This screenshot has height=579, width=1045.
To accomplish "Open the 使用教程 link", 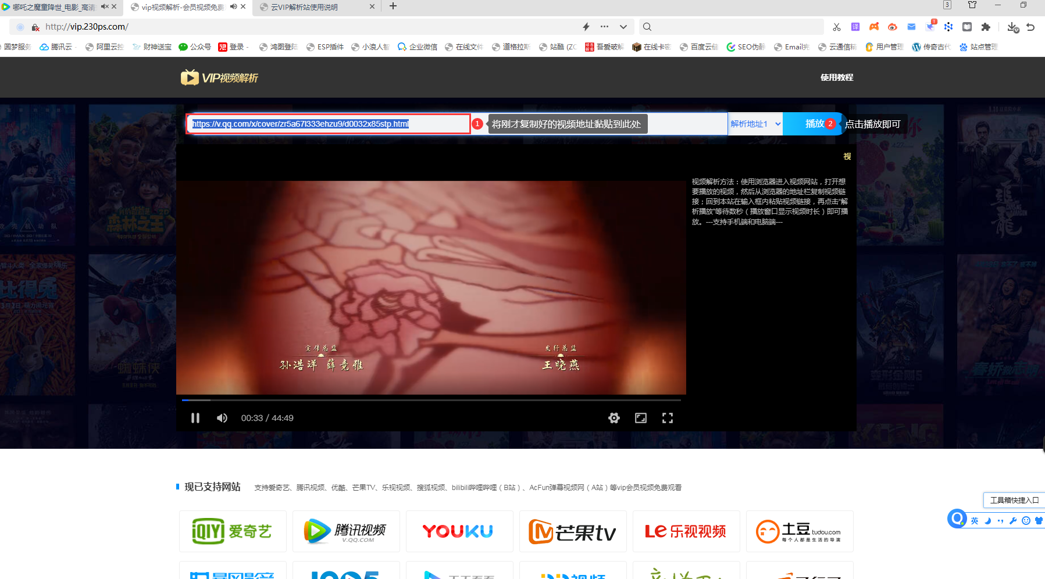I will coord(837,77).
